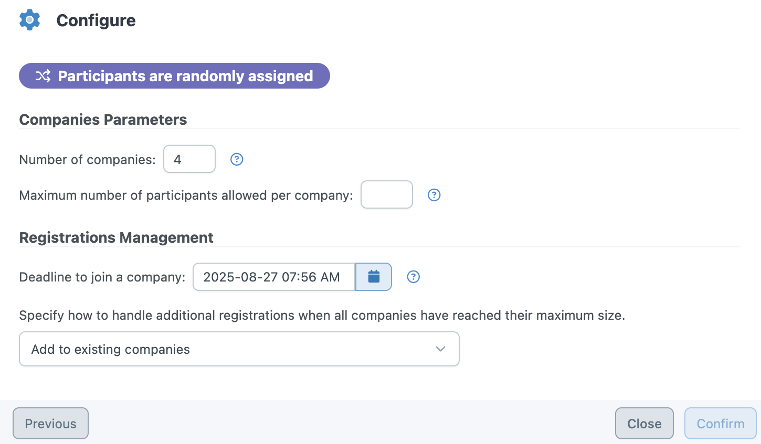Viewport: 761px width, 444px height.
Task: Focus the empty maximum participants per company field
Action: pyautogui.click(x=387, y=194)
